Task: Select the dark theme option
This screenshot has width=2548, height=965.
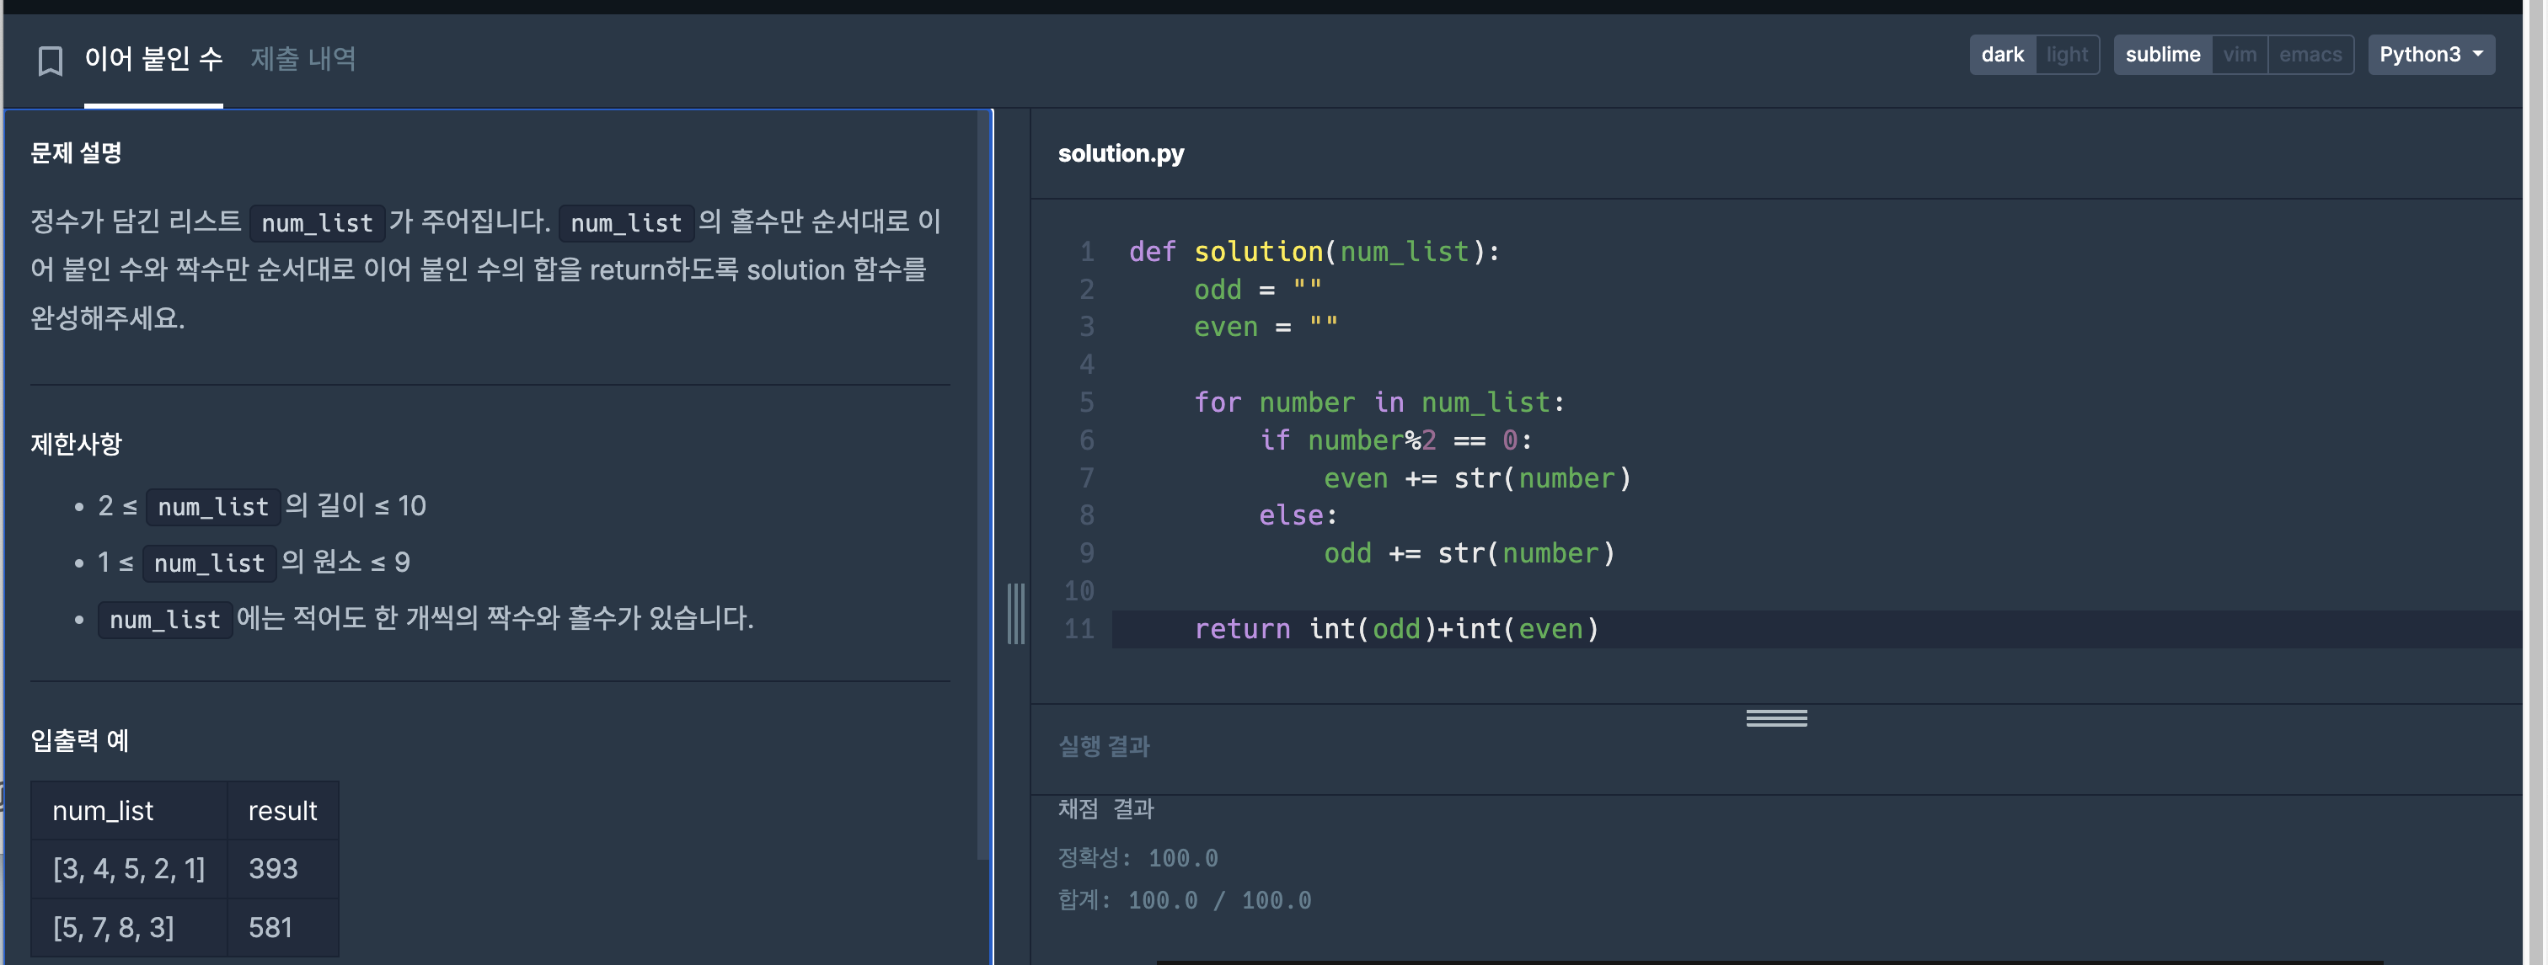Action: pos(2001,55)
